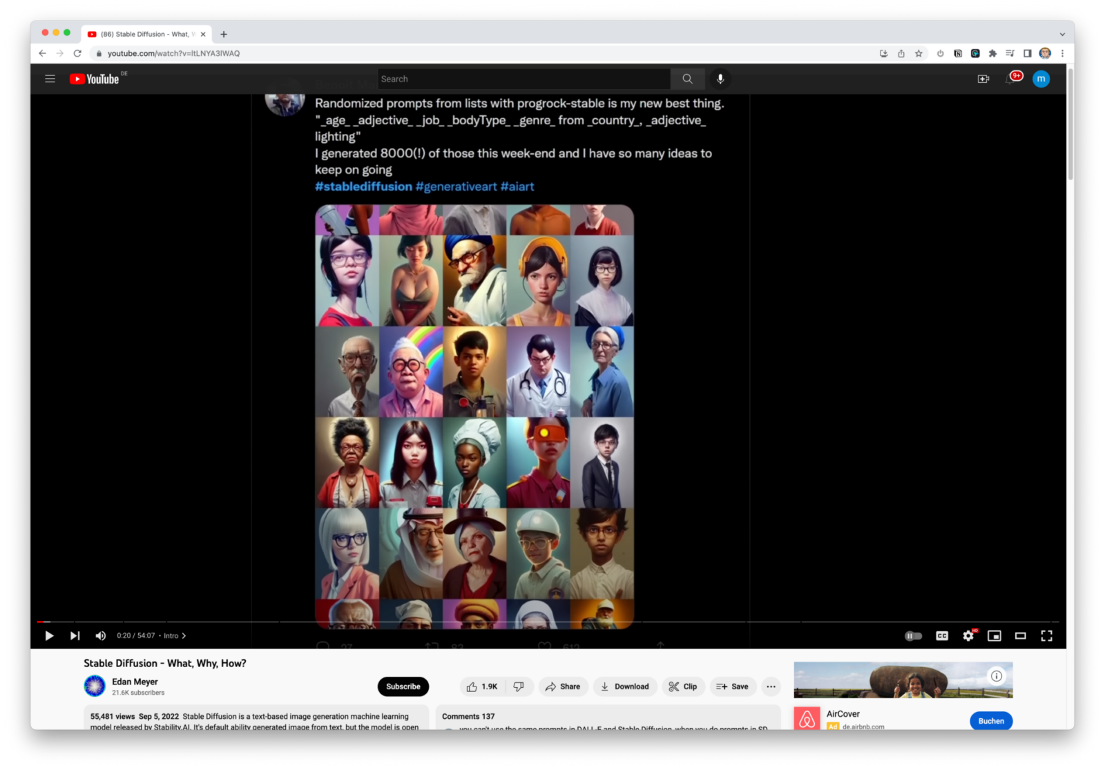
Task: Expand the tab search chevron
Action: click(1061, 34)
